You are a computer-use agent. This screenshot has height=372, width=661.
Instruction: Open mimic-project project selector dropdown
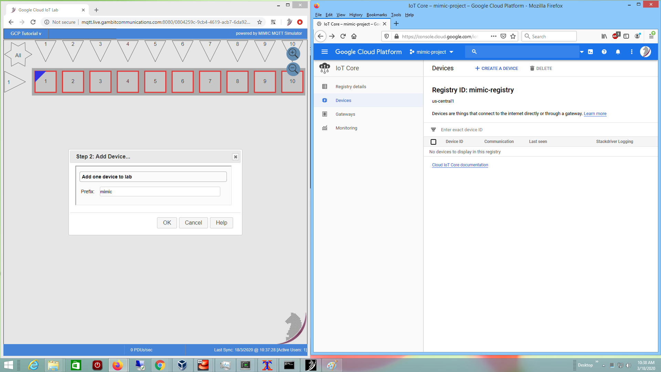pyautogui.click(x=431, y=52)
